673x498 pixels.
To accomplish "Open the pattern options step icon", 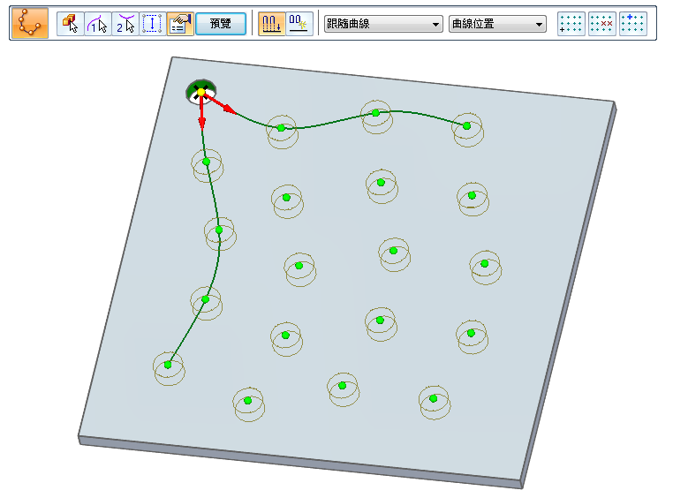I will click(180, 24).
